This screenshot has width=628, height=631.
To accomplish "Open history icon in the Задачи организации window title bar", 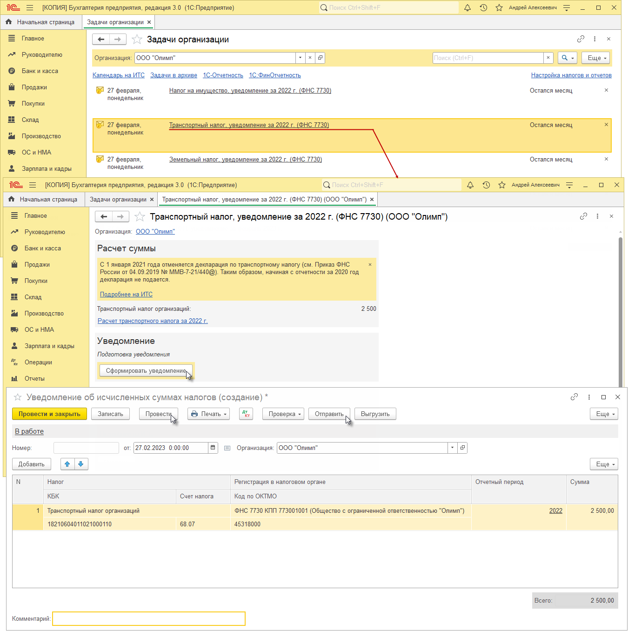I will tap(483, 7).
